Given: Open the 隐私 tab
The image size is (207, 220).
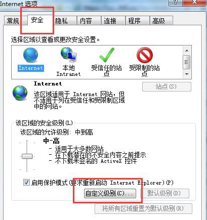Looking at the screenshot, I should point(61,21).
